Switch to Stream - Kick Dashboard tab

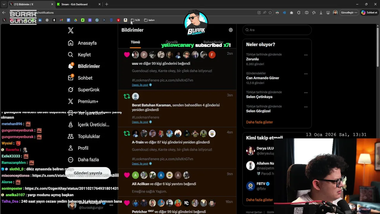[x=74, y=4]
